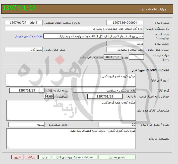This screenshot has width=178, height=164.
Task: Click the جزئیات اطلاعات نیاز header title
Action: click(154, 9)
